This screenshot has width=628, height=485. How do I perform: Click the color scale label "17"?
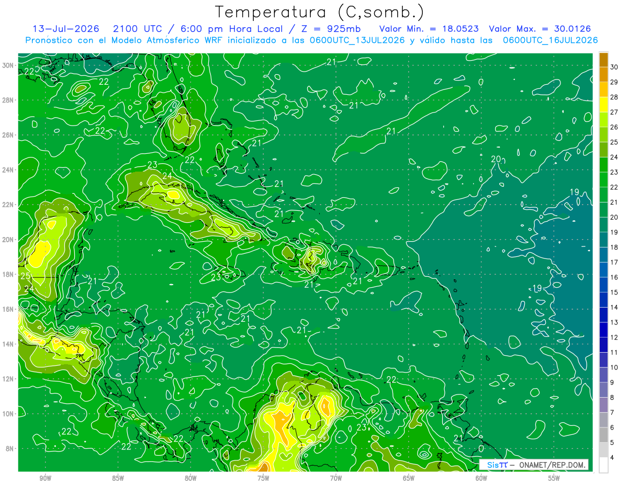point(614,262)
